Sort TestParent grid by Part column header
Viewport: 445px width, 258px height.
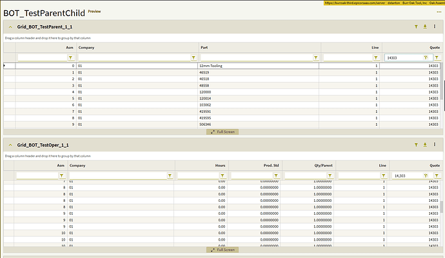(259, 48)
